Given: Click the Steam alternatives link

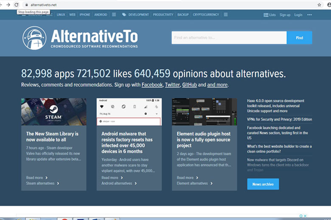Looking at the screenshot, I should (42, 183).
